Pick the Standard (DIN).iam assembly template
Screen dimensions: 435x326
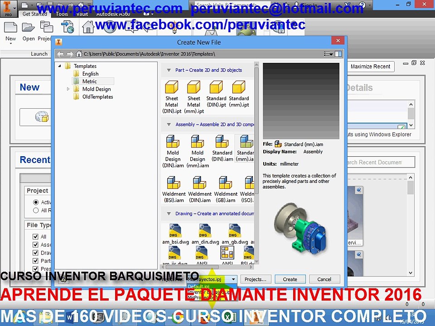[222, 149]
